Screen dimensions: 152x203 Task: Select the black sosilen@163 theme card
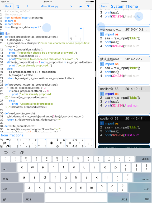(124, 130)
